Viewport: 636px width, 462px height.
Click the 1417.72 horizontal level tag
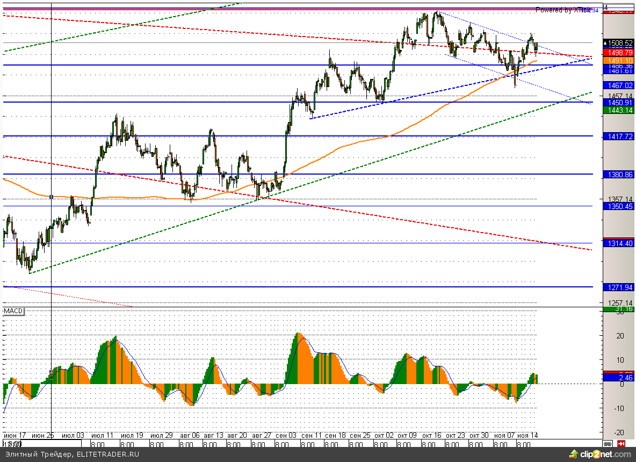(x=618, y=136)
